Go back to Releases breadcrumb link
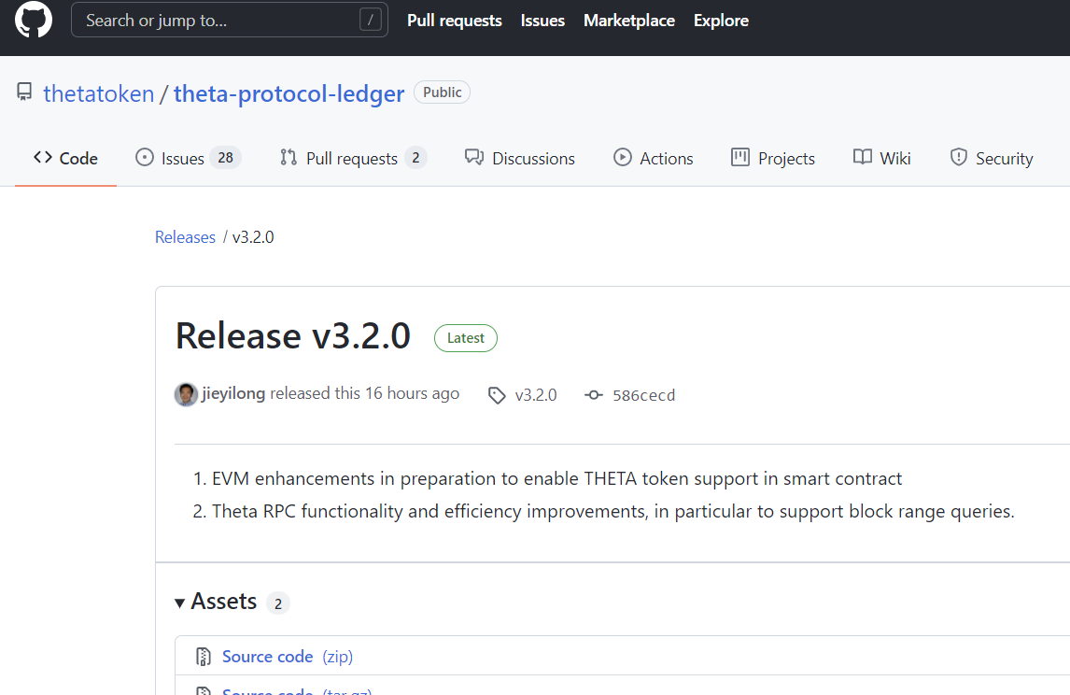Image resolution: width=1070 pixels, height=695 pixels. (x=185, y=237)
